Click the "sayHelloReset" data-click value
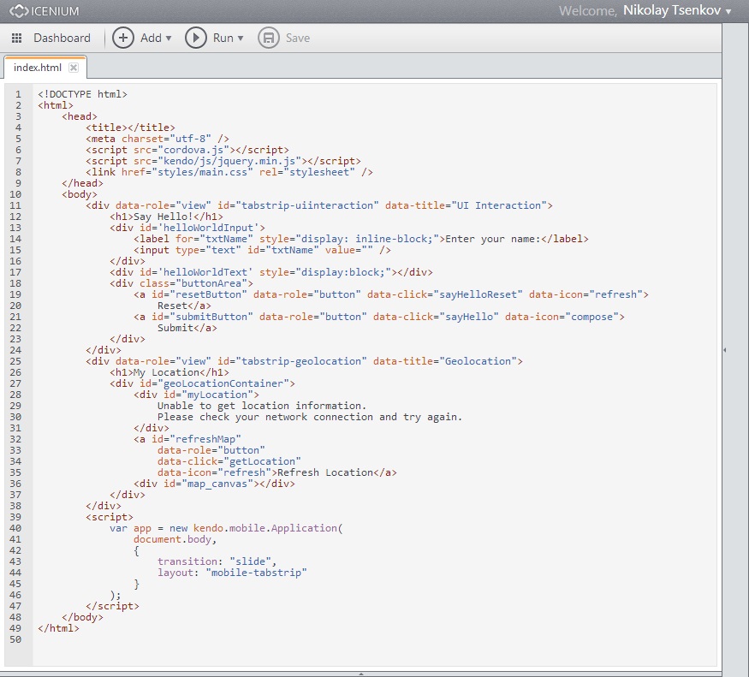This screenshot has width=749, height=677. click(479, 294)
